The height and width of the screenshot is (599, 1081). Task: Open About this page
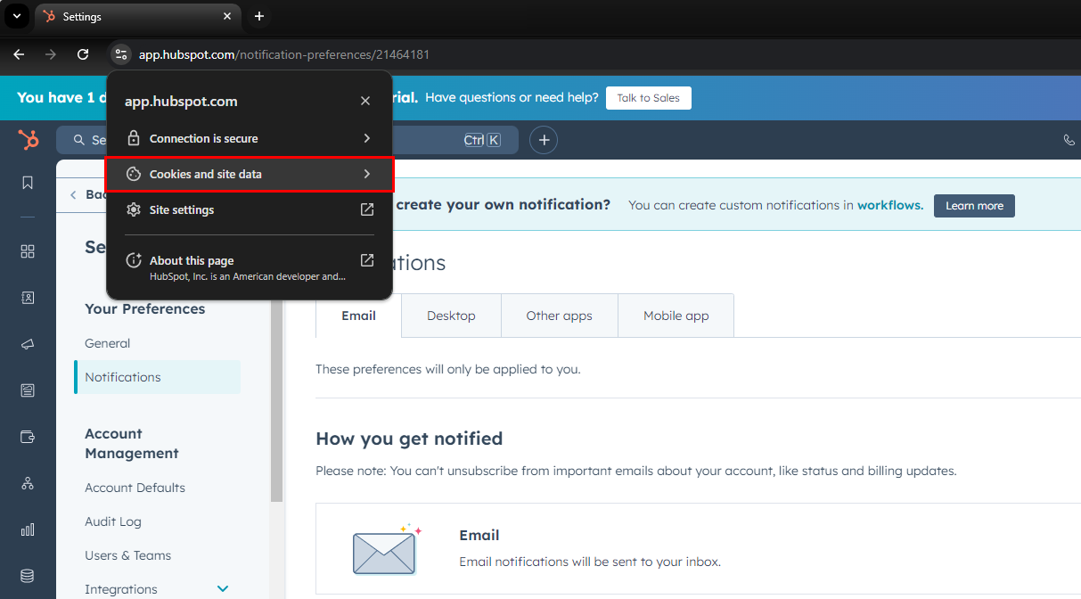tap(250, 267)
